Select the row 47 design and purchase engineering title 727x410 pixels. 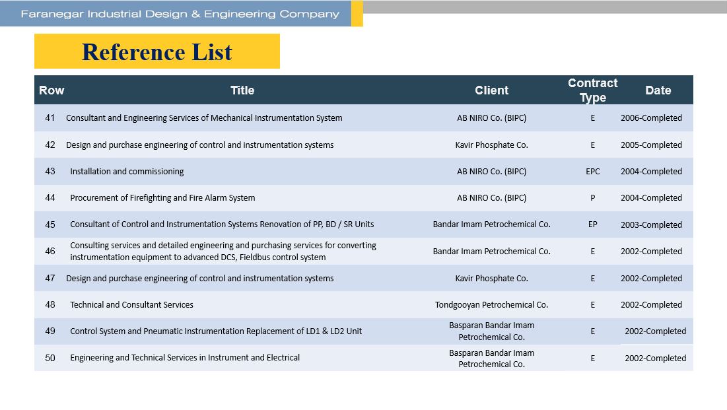pyautogui.click(x=200, y=278)
